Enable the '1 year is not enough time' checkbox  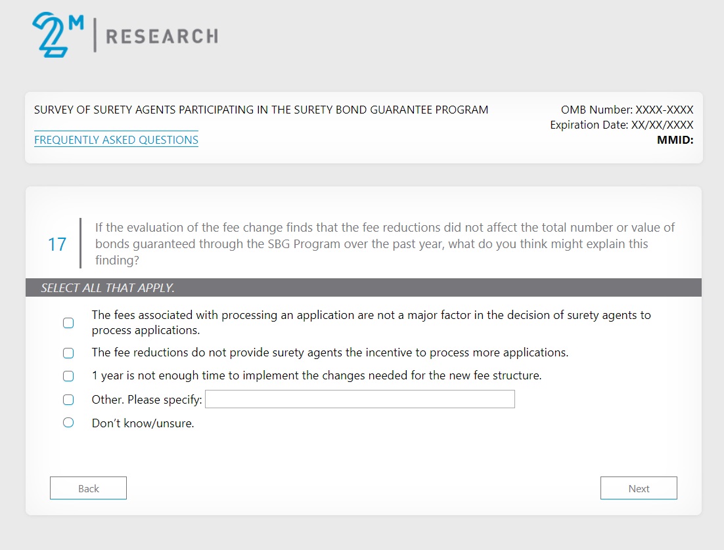pos(68,376)
